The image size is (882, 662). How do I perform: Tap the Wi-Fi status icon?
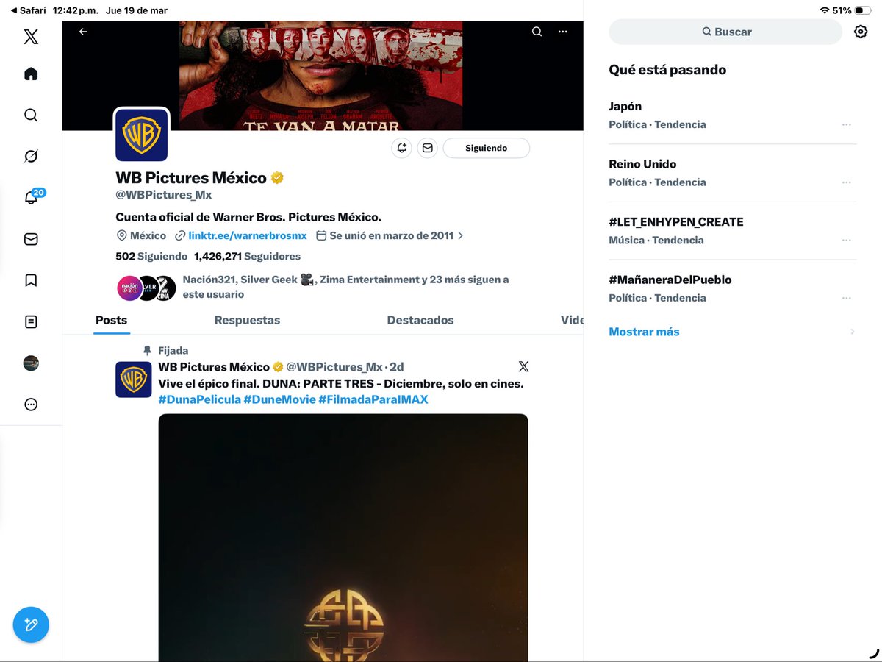coord(825,10)
